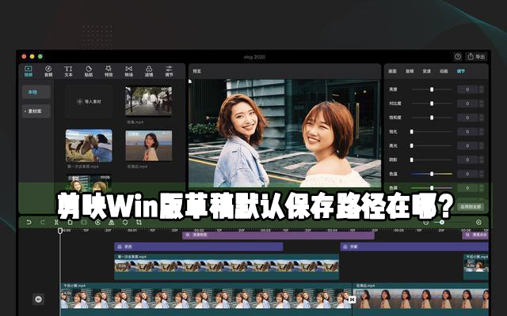Select the horse clip on the upper video track

click(227, 267)
